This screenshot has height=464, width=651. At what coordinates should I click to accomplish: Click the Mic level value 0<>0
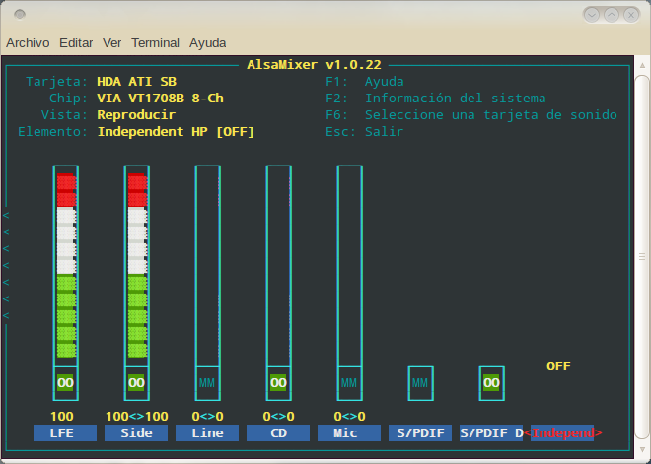click(349, 416)
